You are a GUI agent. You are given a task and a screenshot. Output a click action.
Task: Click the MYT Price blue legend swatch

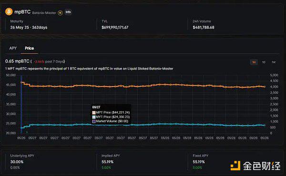point(94,117)
